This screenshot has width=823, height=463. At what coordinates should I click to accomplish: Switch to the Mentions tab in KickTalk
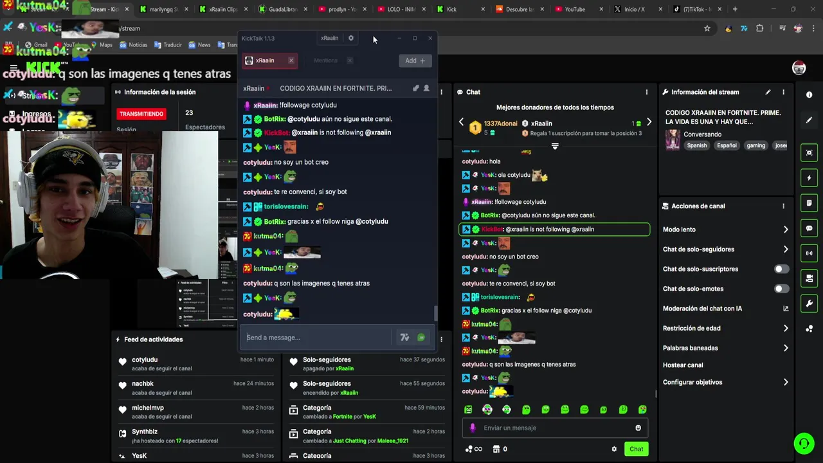point(325,60)
